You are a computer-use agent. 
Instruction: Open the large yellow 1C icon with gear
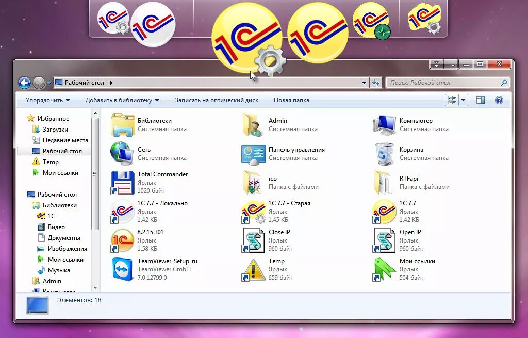tap(248, 38)
